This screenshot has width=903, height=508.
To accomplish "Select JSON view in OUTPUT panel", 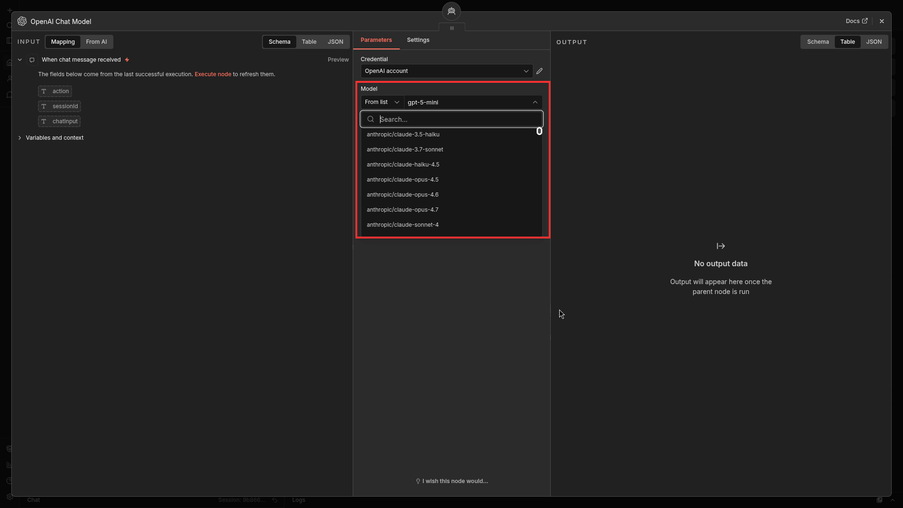I will pos(874,42).
